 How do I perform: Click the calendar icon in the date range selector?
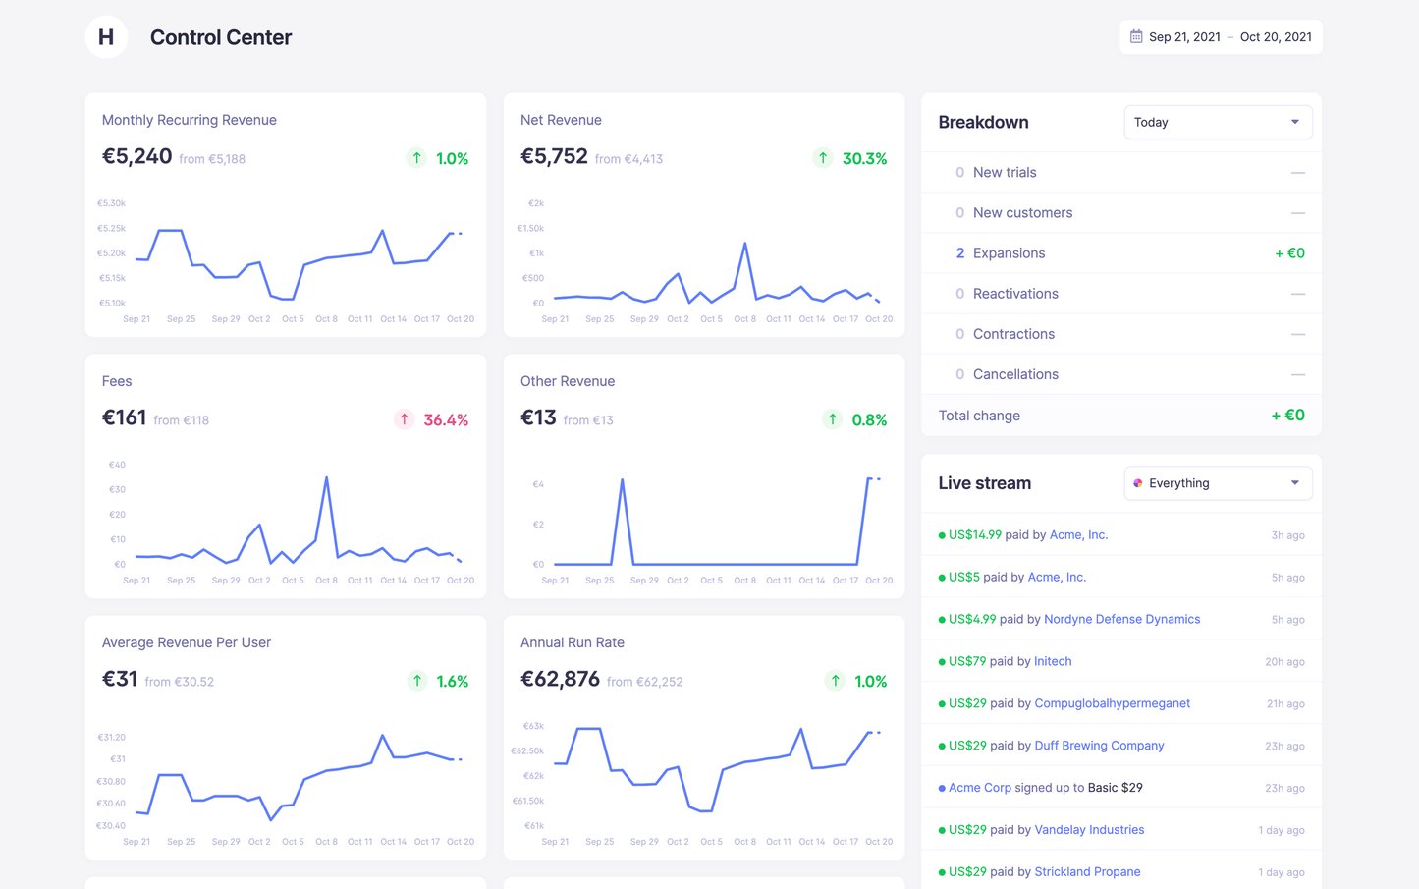pos(1134,36)
